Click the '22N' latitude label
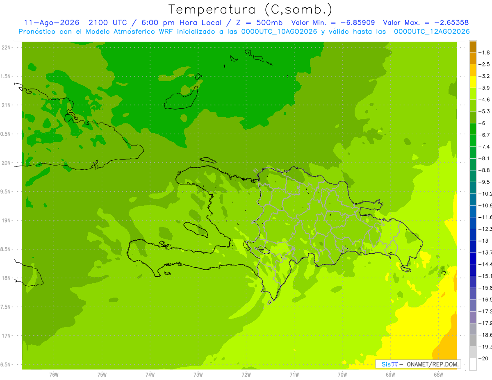492x380 pixels. pyautogui.click(x=7, y=48)
